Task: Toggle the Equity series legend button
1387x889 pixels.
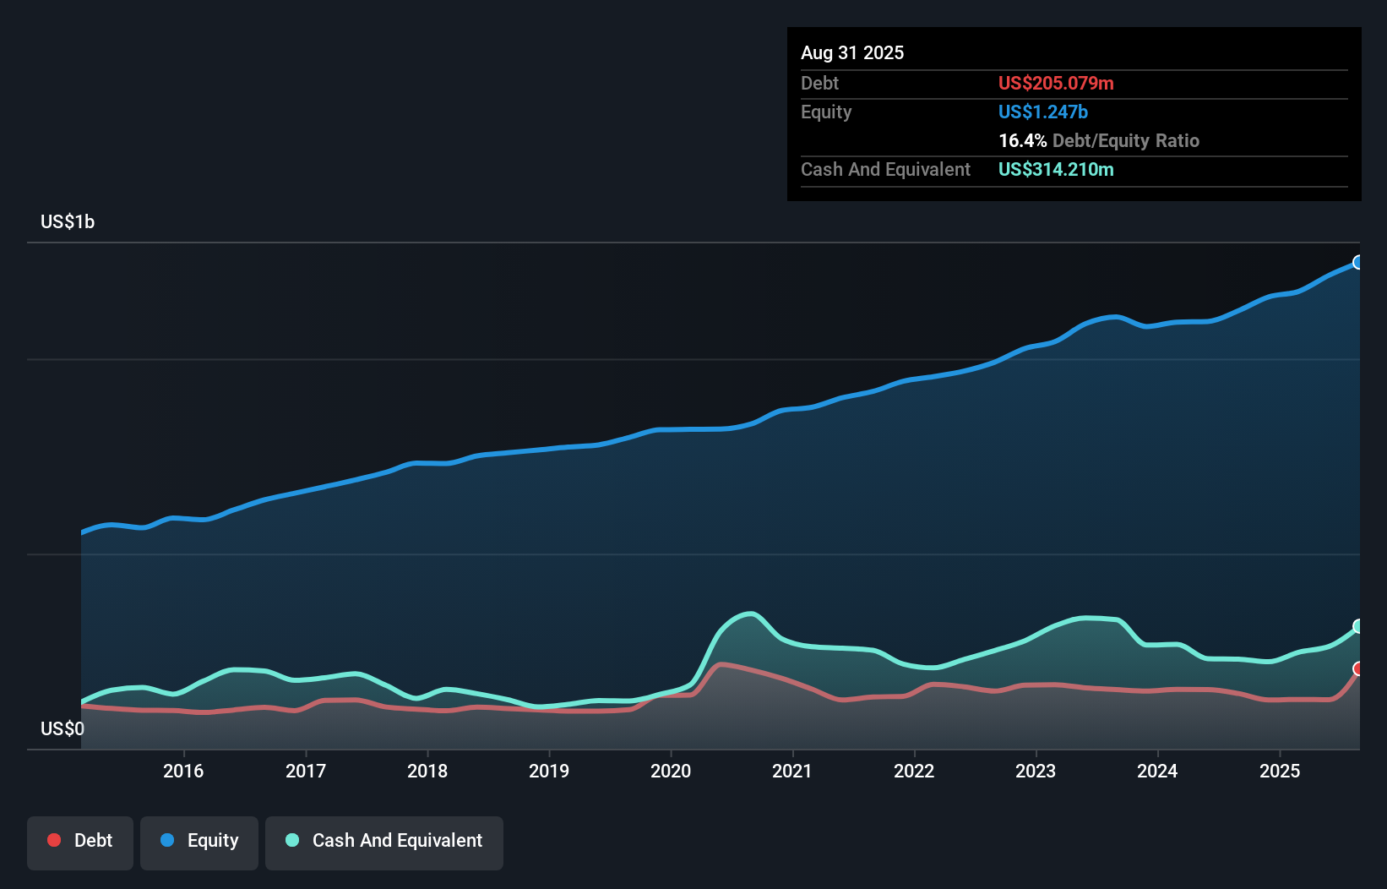Action: point(199,843)
